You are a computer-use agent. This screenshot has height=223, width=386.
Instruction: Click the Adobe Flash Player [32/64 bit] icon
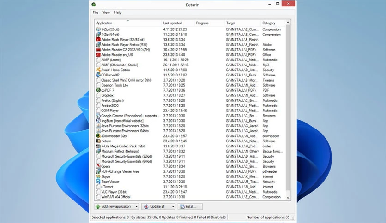(x=98, y=39)
